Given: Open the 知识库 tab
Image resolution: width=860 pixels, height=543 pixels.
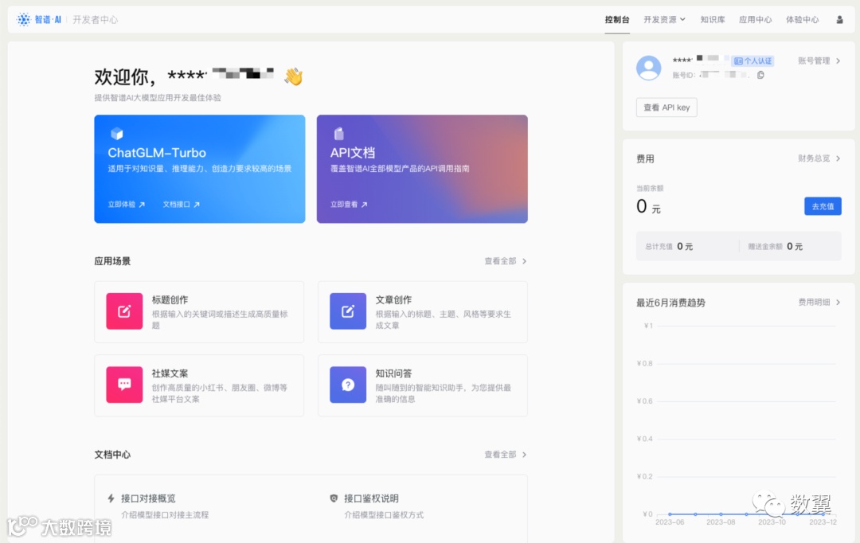Looking at the screenshot, I should 713,20.
